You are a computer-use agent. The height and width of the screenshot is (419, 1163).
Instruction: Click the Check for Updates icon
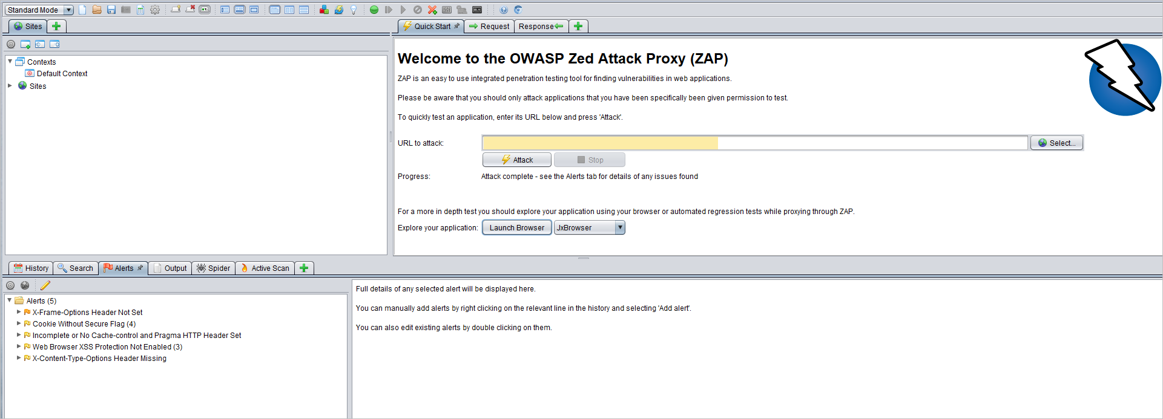(339, 10)
